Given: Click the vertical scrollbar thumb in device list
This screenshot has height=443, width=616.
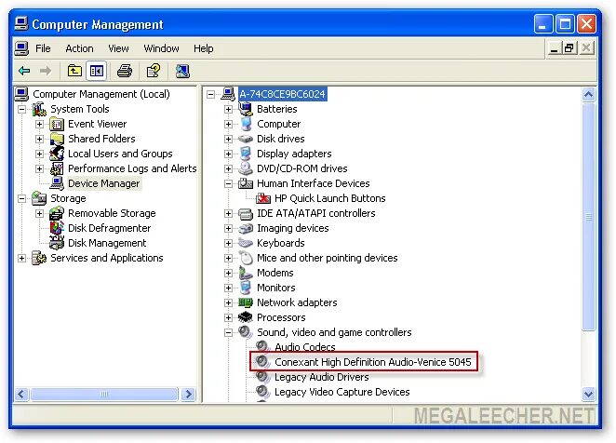Looking at the screenshot, I should tap(588, 217).
